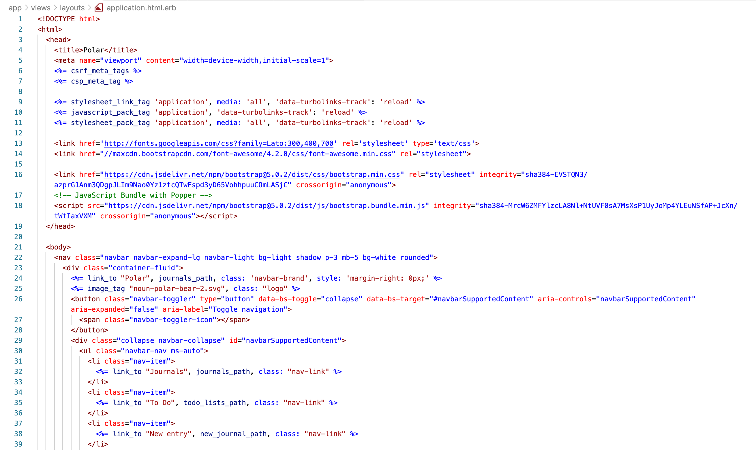Open the Google Fonts Lato stylesheet URL

(219, 143)
